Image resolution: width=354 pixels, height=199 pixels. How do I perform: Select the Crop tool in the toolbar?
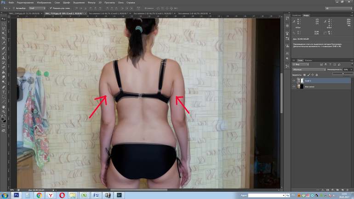pyautogui.click(x=4, y=39)
